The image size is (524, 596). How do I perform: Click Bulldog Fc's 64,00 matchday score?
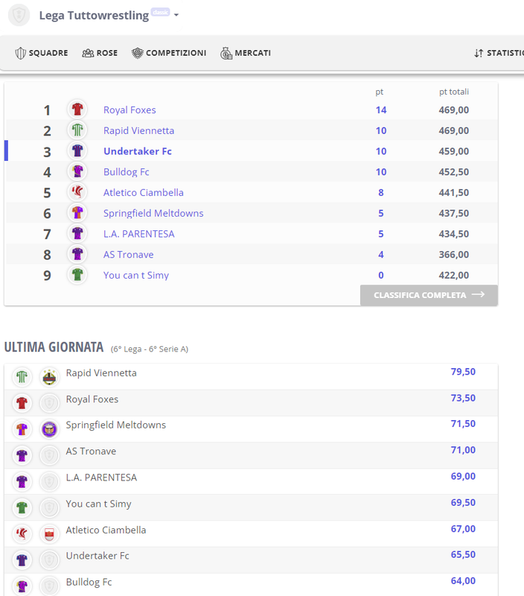tap(463, 581)
